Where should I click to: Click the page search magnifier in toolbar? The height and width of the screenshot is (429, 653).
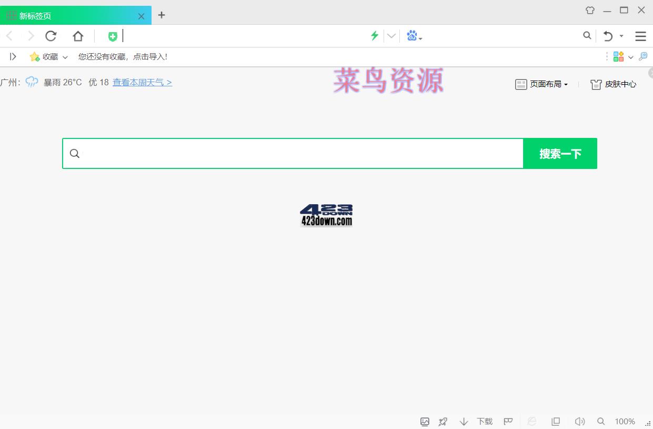click(587, 36)
